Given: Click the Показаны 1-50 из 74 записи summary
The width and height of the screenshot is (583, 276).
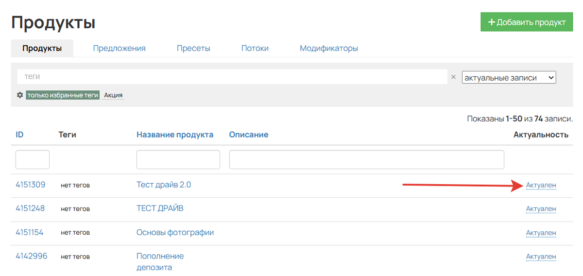Looking at the screenshot, I should pos(520,119).
